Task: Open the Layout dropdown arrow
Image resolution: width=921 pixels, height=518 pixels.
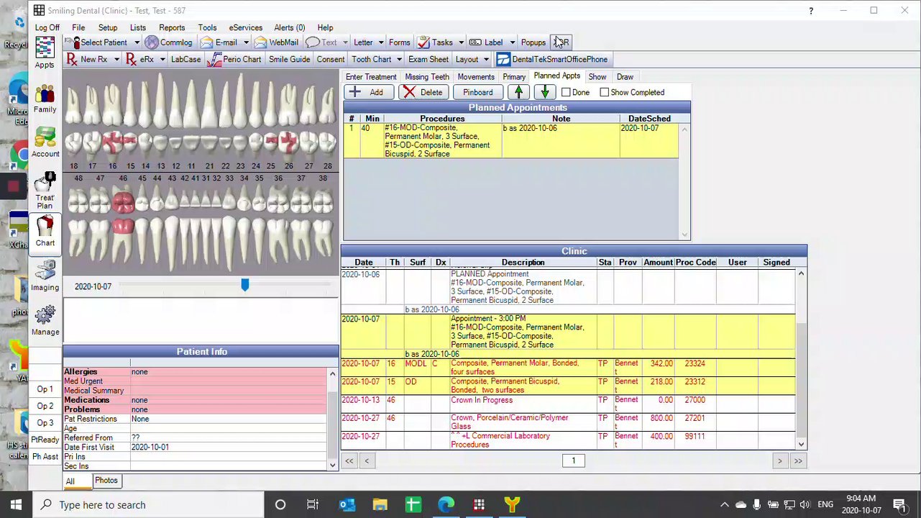Action: (486, 60)
